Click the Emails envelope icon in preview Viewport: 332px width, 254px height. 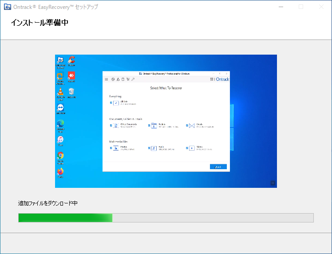click(192, 126)
